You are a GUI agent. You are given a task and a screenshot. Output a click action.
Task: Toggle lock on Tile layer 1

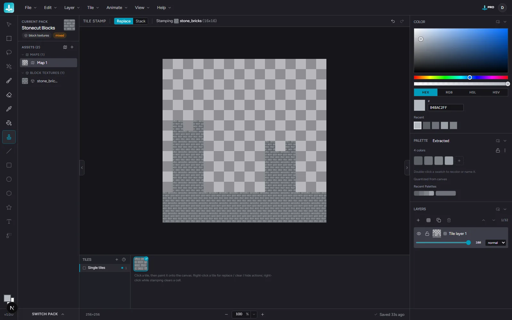point(427,234)
